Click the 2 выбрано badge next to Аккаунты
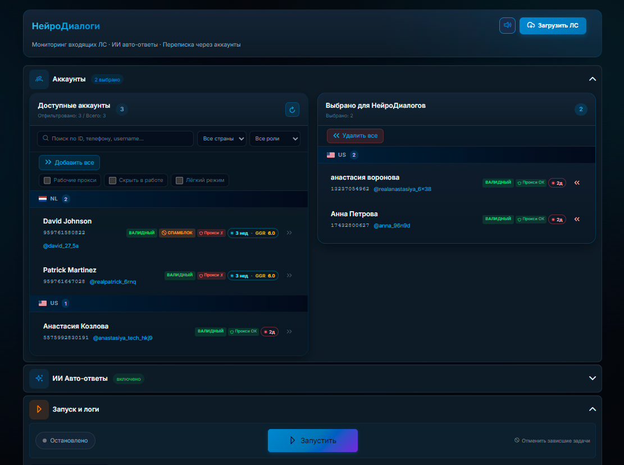Screen dimensions: 624x465 point(107,80)
